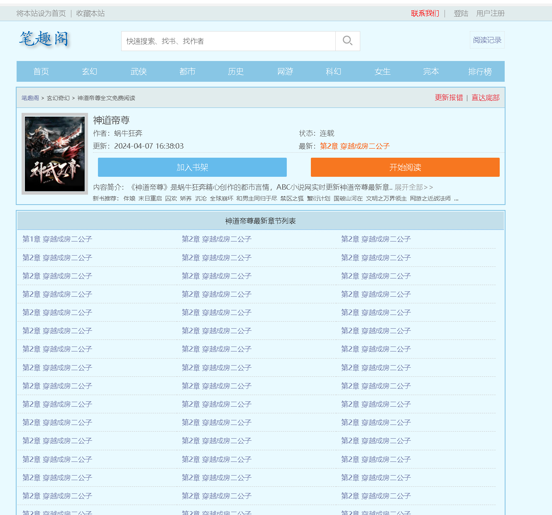Select 历史 category in navigation
The width and height of the screenshot is (552, 515).
point(236,71)
